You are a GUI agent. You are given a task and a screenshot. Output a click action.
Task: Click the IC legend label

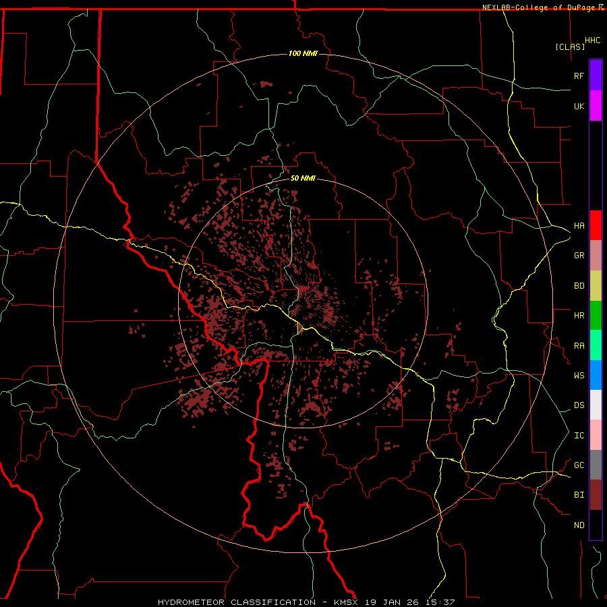(x=579, y=436)
